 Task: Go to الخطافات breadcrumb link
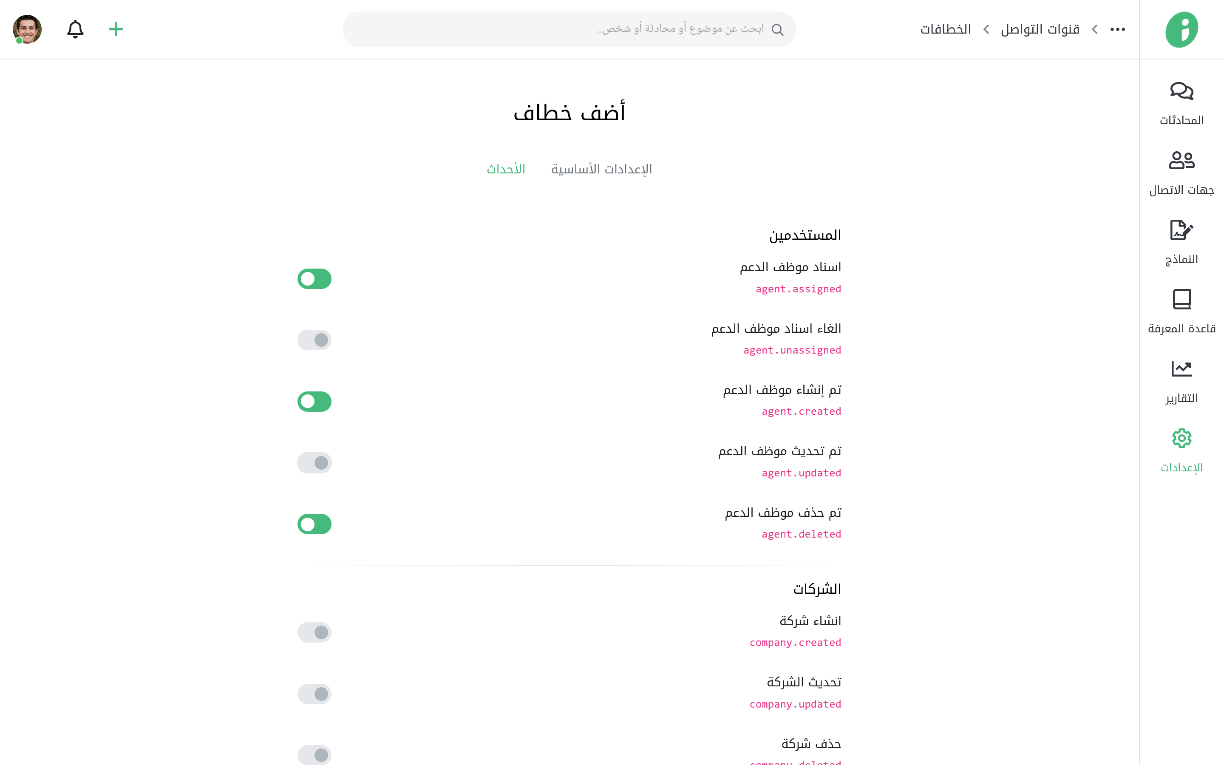[945, 29]
